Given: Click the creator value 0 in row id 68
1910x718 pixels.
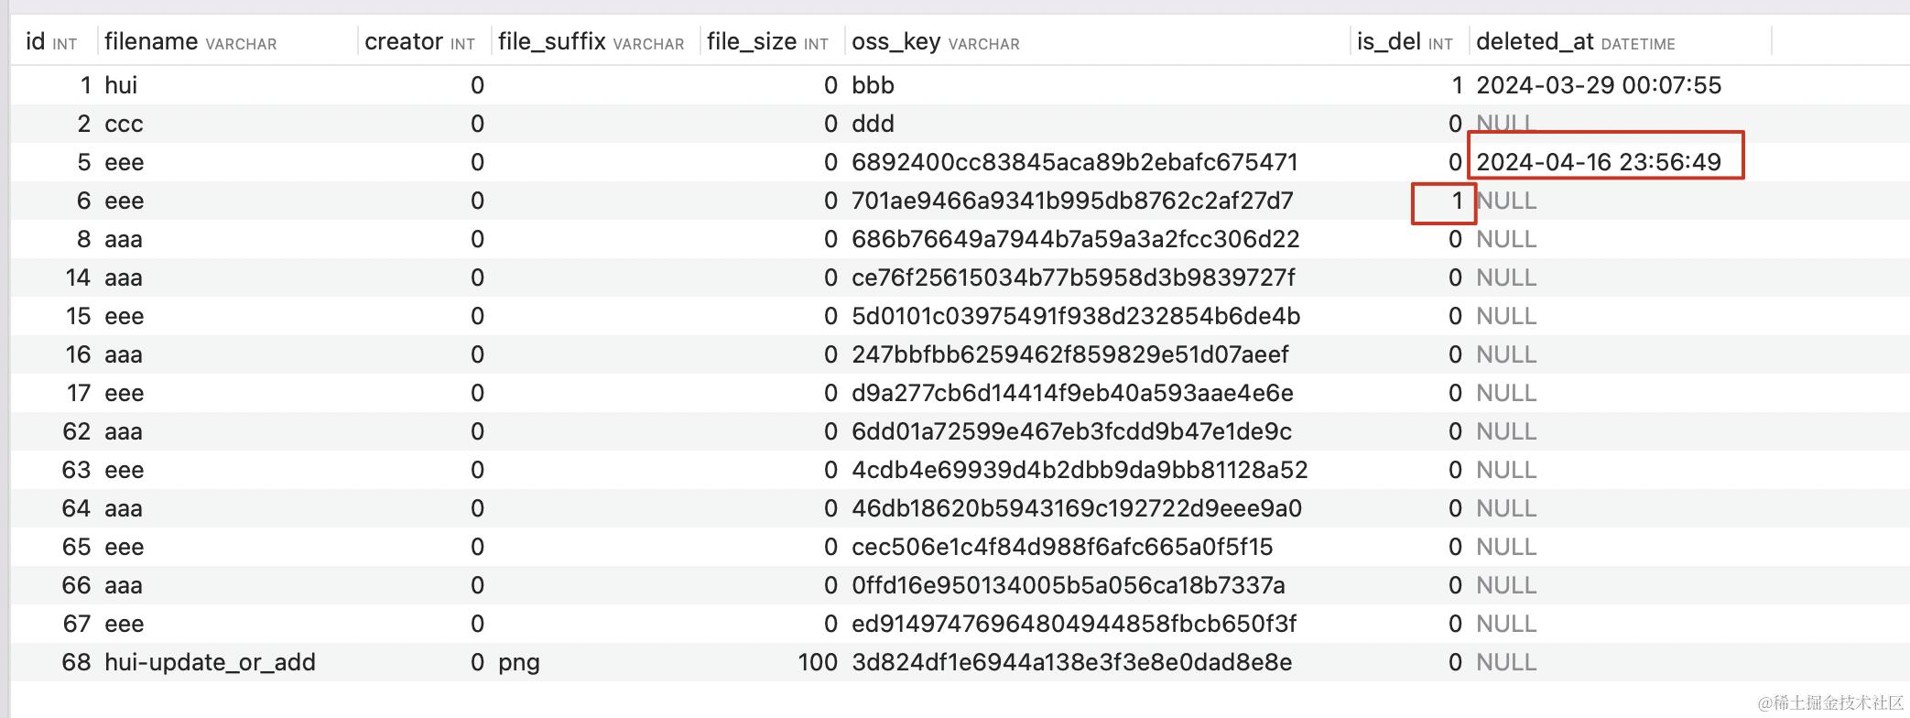Looking at the screenshot, I should 477,662.
